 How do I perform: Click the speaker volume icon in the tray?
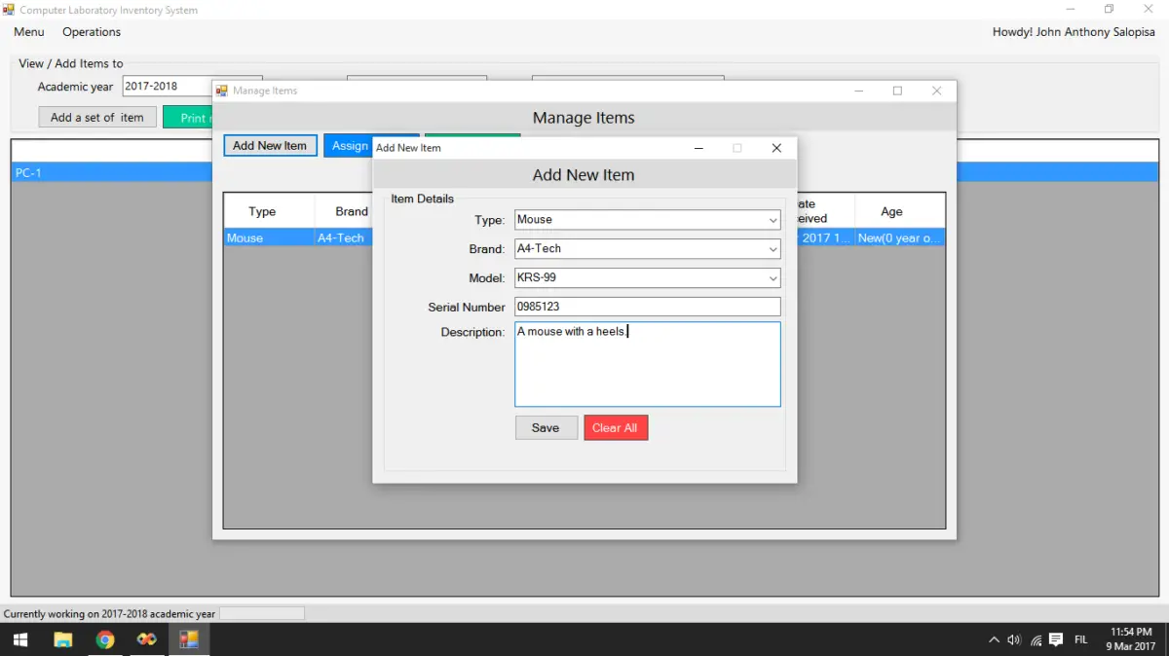[x=1013, y=639]
